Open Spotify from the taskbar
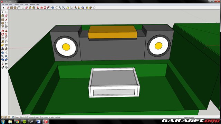The width and height of the screenshot is (221, 124). 25,122
